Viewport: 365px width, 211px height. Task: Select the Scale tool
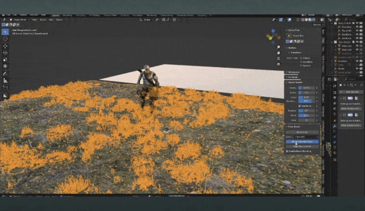[5, 59]
